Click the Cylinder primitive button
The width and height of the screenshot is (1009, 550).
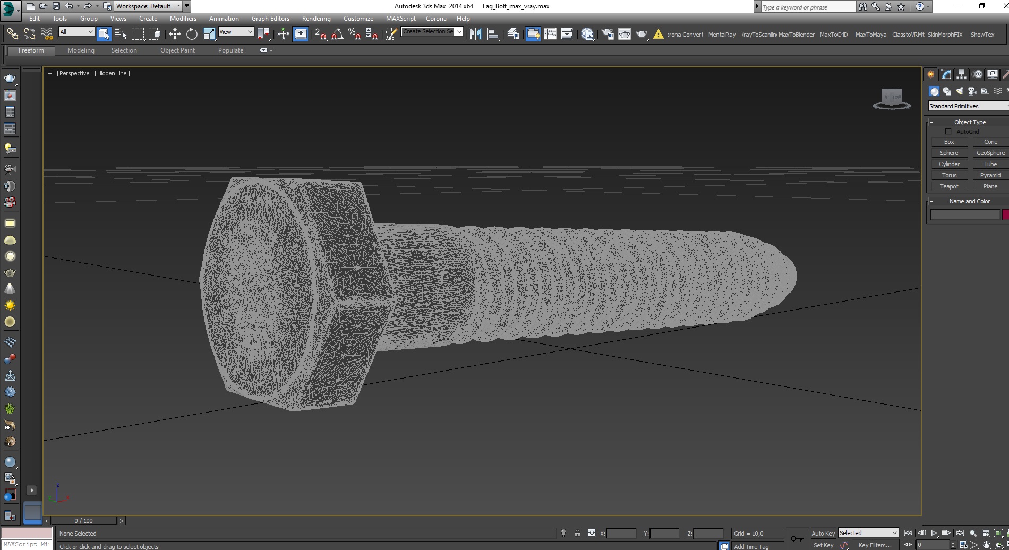[949, 164]
